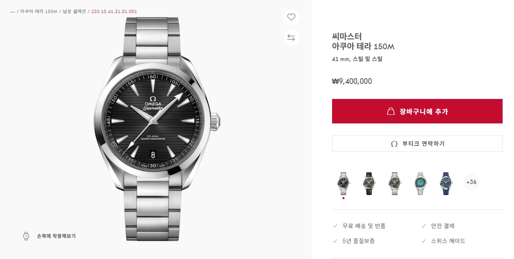
Task: Expand the +36 more variants bubble
Action: pyautogui.click(x=471, y=182)
